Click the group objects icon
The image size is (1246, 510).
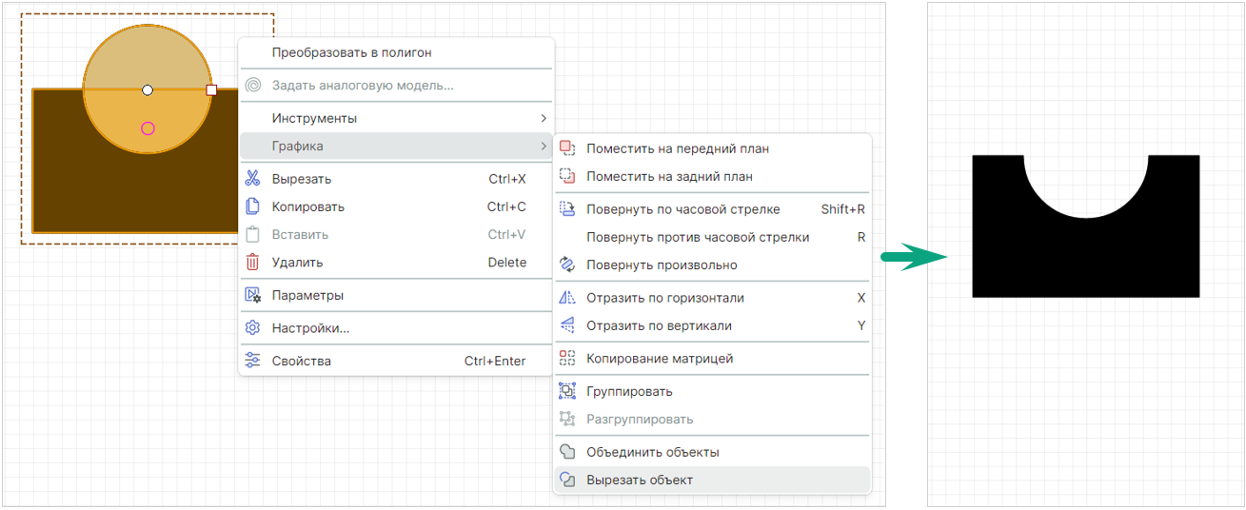(567, 391)
